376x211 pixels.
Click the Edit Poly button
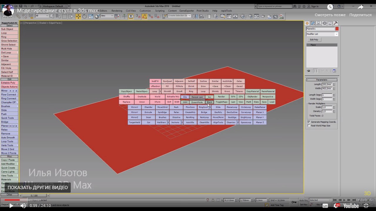(314, 40)
